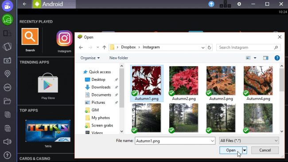Focus the Search Instagram field
Viewport: 288px width, 162px height.
[248, 47]
